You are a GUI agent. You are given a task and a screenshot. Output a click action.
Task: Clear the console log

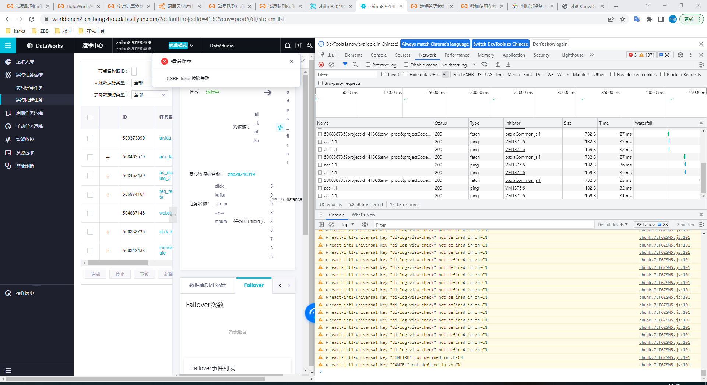click(x=331, y=224)
